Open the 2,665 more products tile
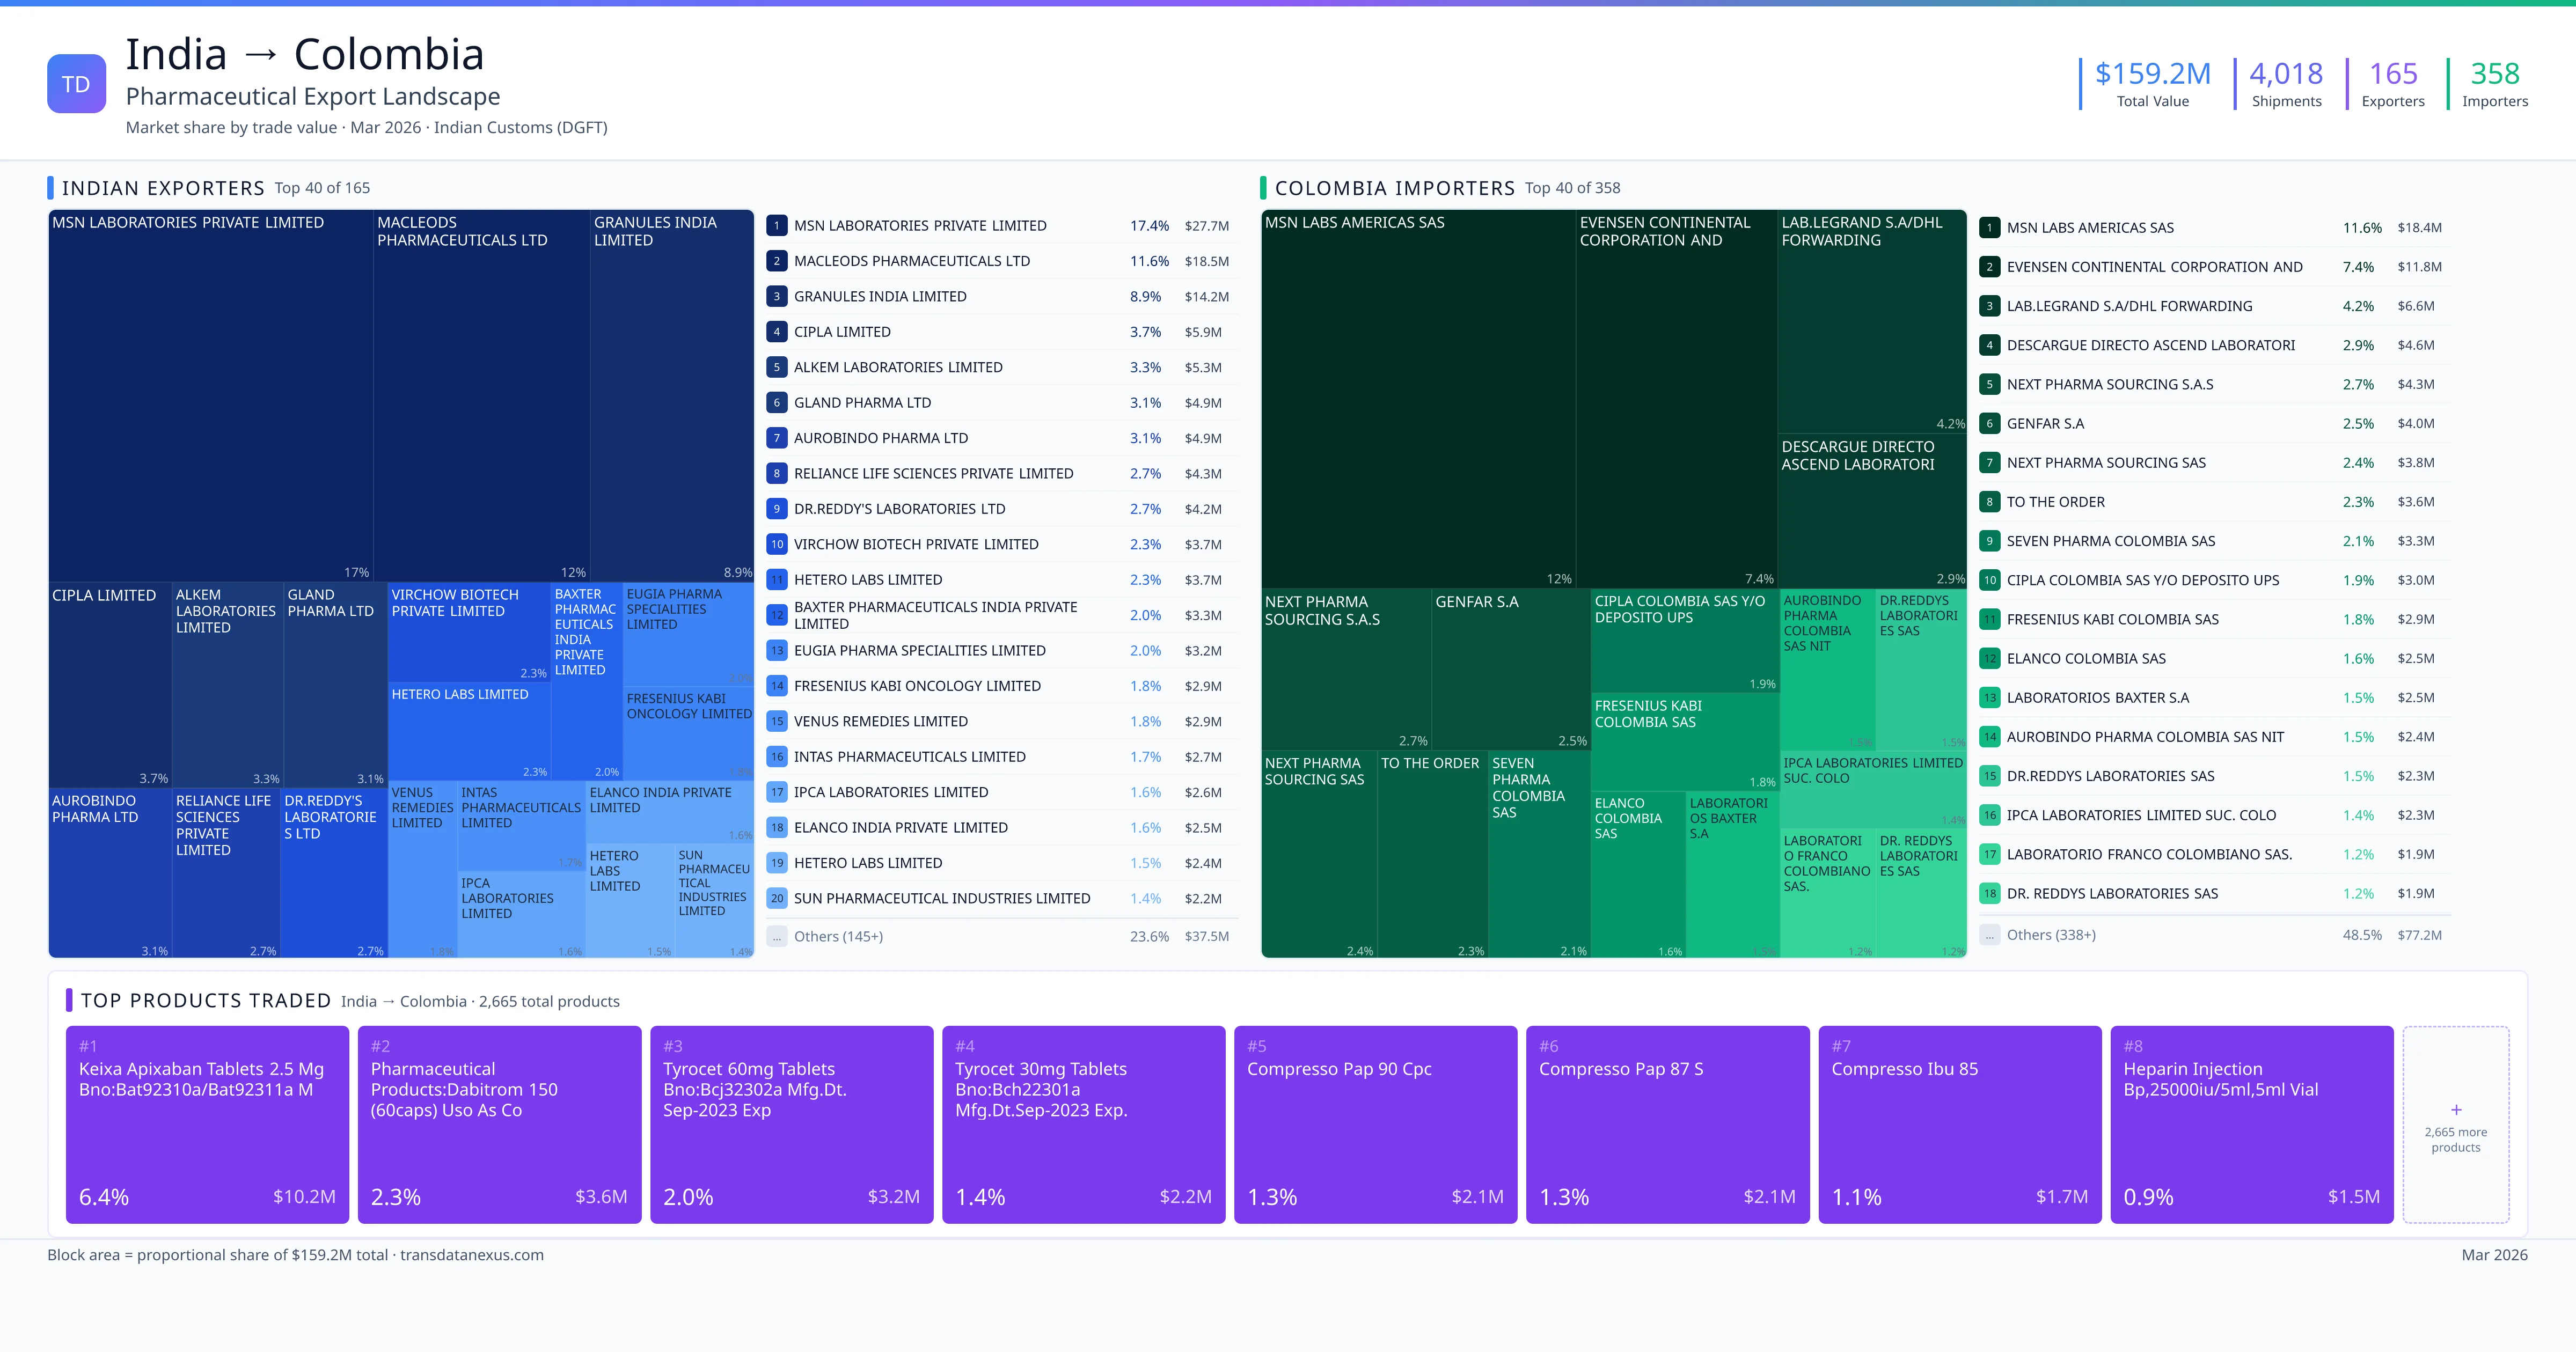 point(2455,1140)
